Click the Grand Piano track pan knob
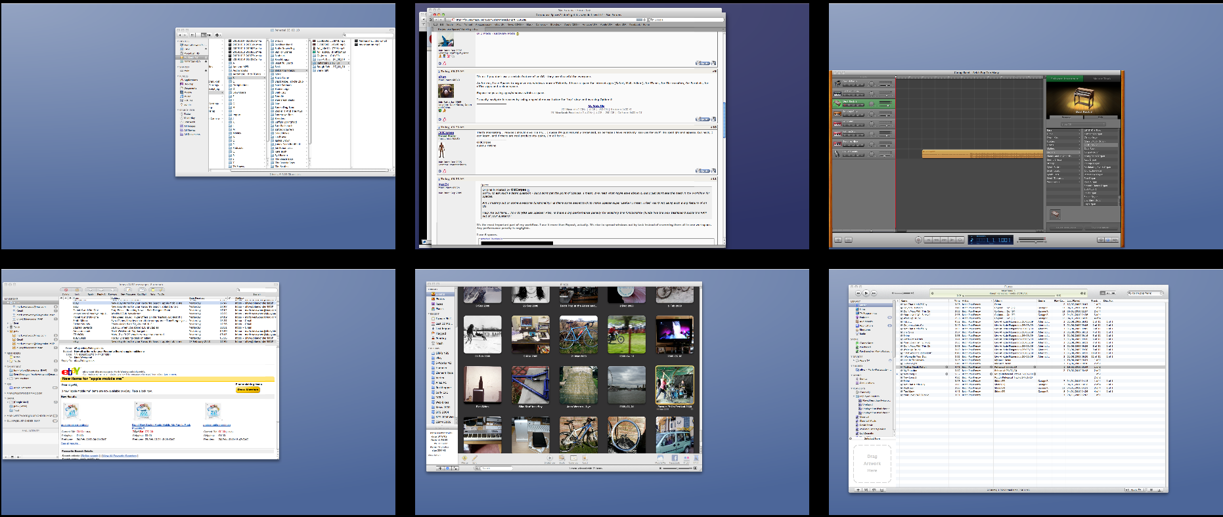The height and width of the screenshot is (517, 1223). pos(871,84)
